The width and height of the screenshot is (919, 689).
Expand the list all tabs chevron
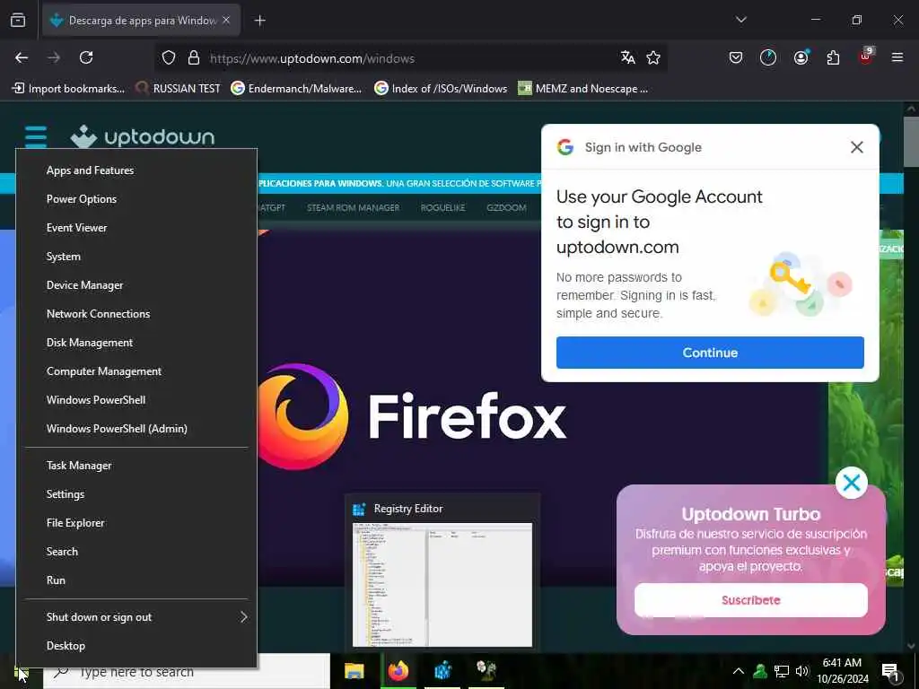pos(740,20)
